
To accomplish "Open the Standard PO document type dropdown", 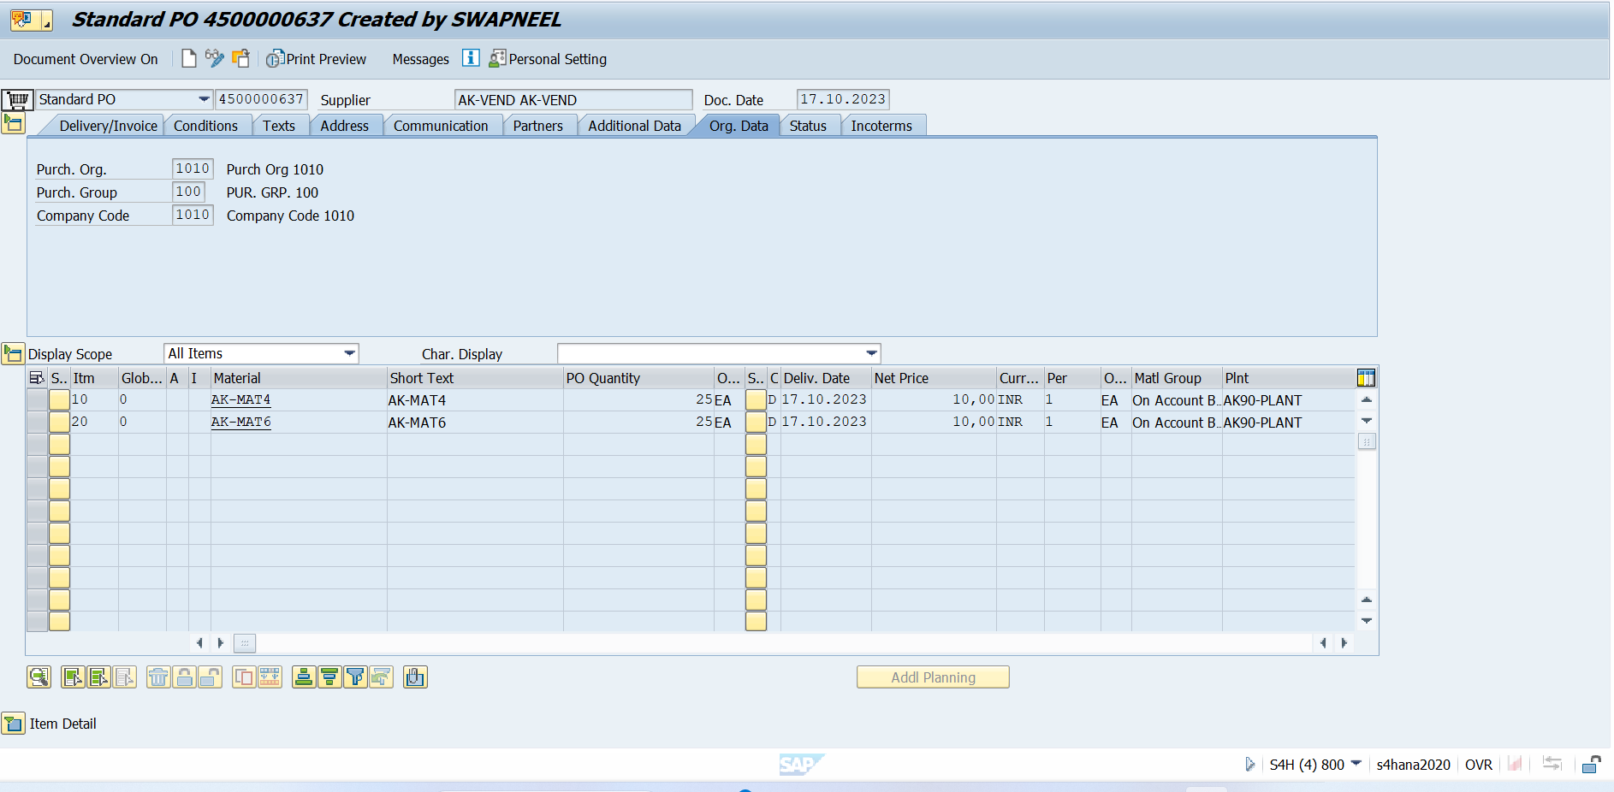I will (204, 99).
